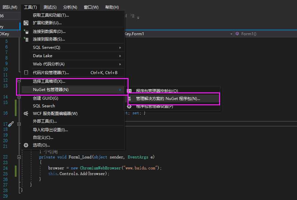
Task: Open the 帮助(H) menu
Action: click(112, 7)
